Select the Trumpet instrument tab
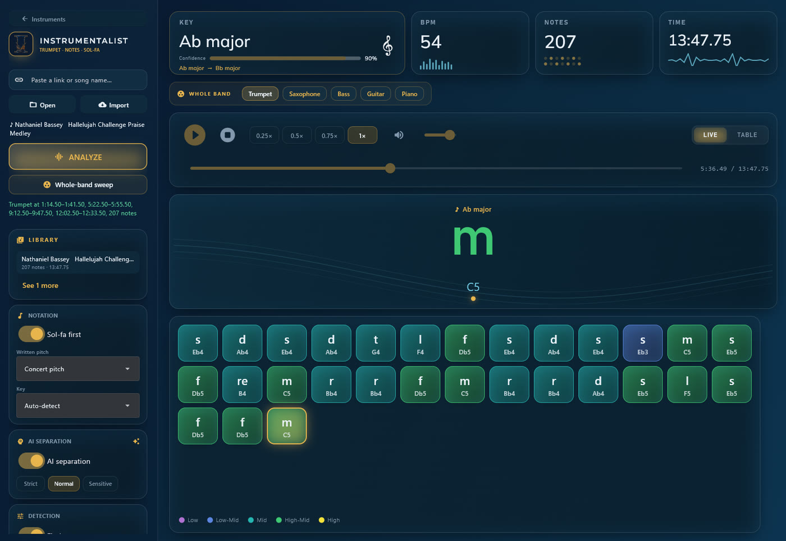Screen dimensions: 786x541 (260, 94)
